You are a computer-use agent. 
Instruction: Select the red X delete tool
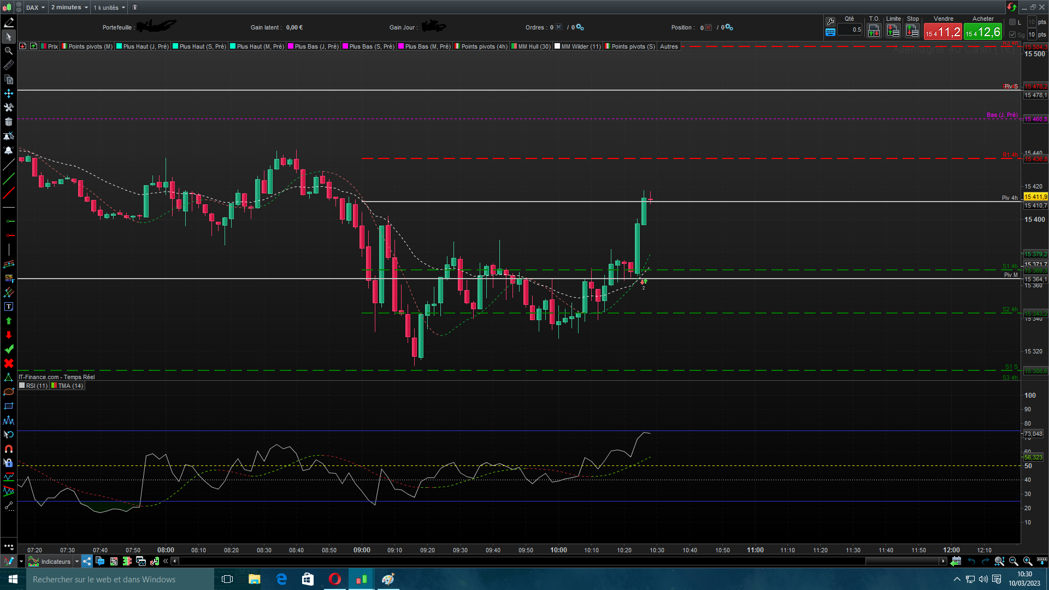[9, 363]
